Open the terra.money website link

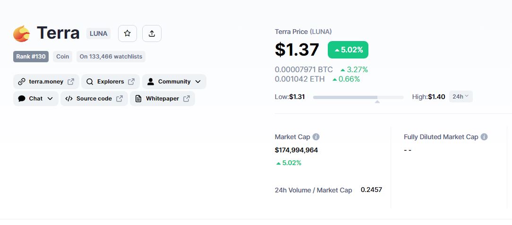tap(46, 82)
